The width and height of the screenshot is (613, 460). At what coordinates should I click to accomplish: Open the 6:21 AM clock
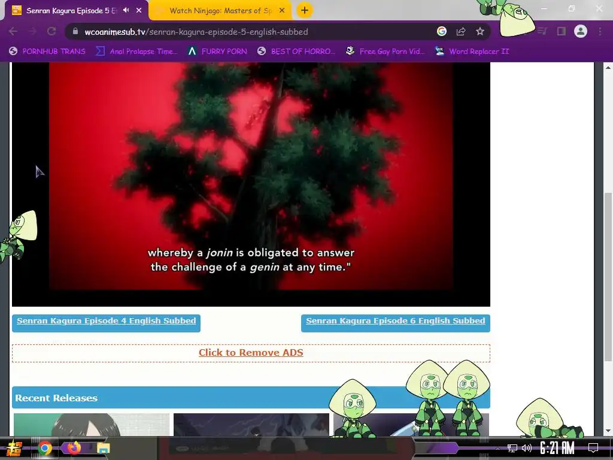(557, 448)
